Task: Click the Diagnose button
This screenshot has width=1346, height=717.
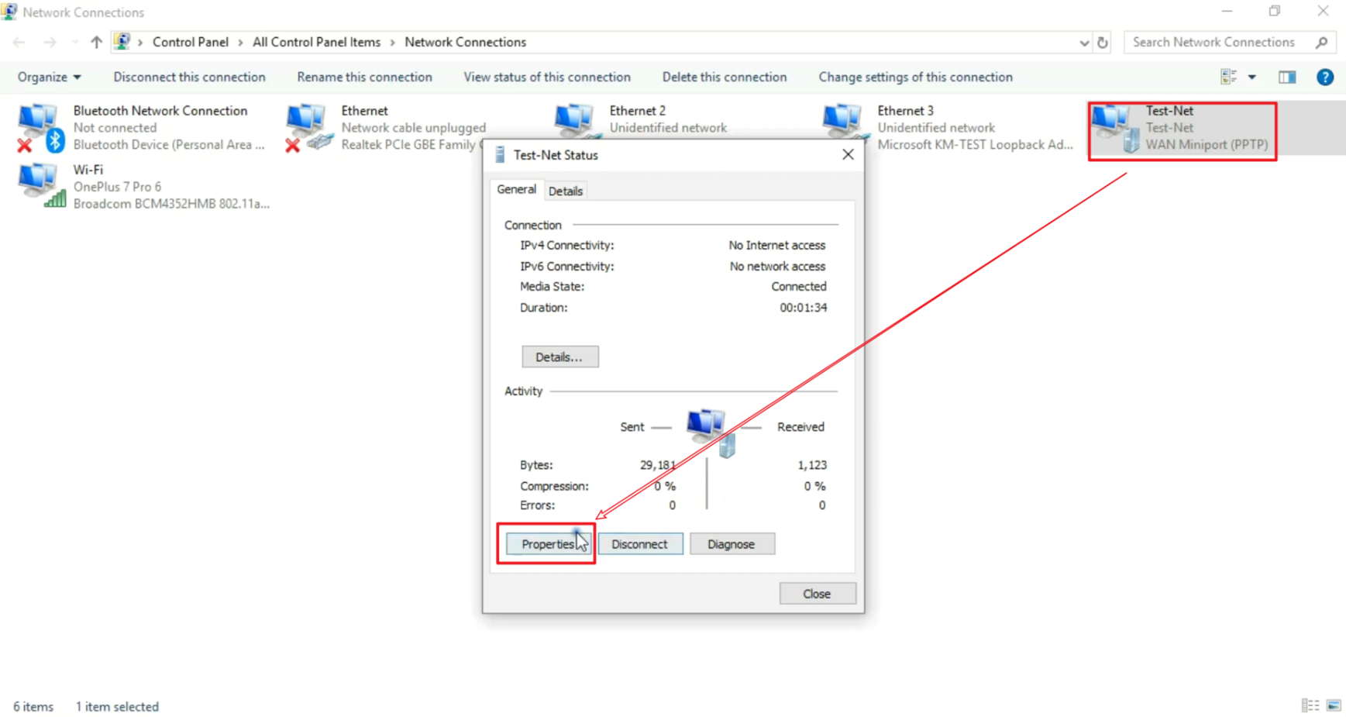Action: click(x=731, y=544)
